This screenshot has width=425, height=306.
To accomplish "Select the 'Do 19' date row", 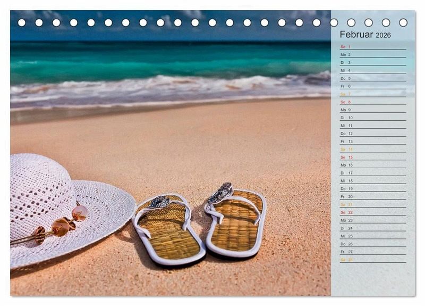I will pyautogui.click(x=373, y=188).
